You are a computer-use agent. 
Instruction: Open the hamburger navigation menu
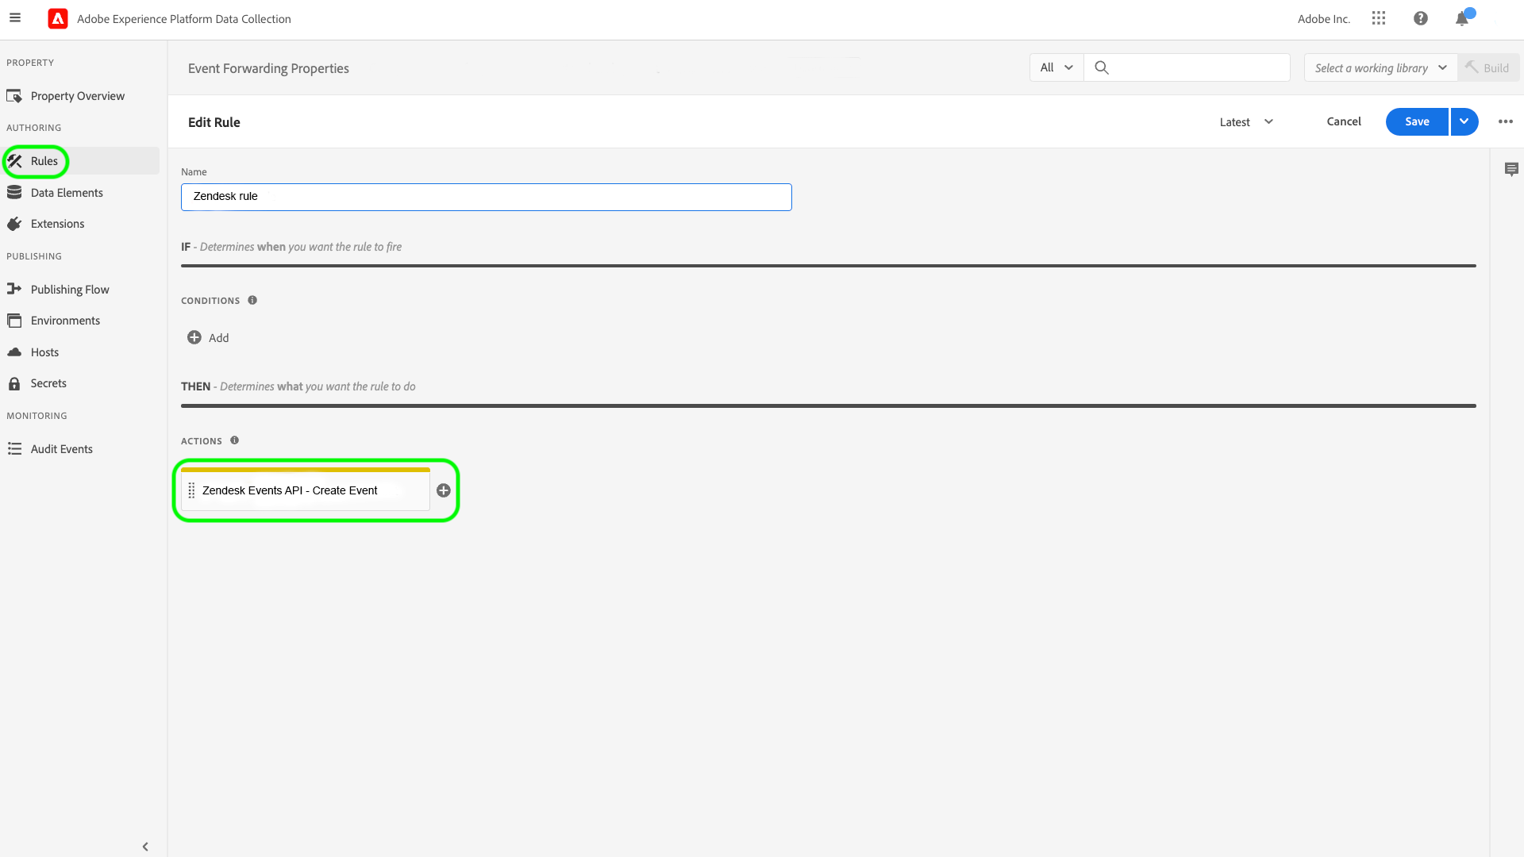point(15,18)
